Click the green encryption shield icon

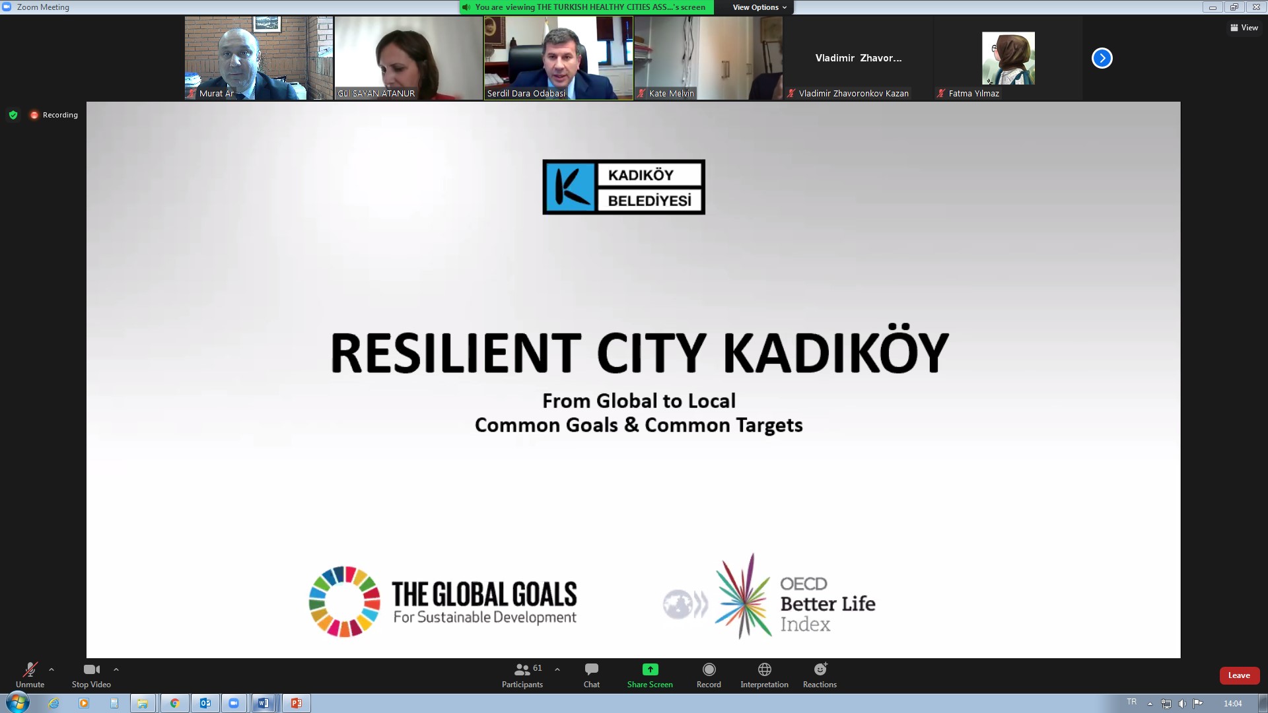[x=13, y=115]
